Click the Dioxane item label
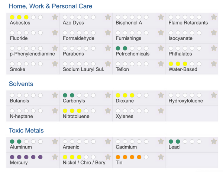 click(x=125, y=101)
